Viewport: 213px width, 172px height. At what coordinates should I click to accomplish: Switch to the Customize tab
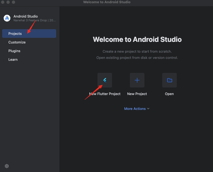point(17,42)
